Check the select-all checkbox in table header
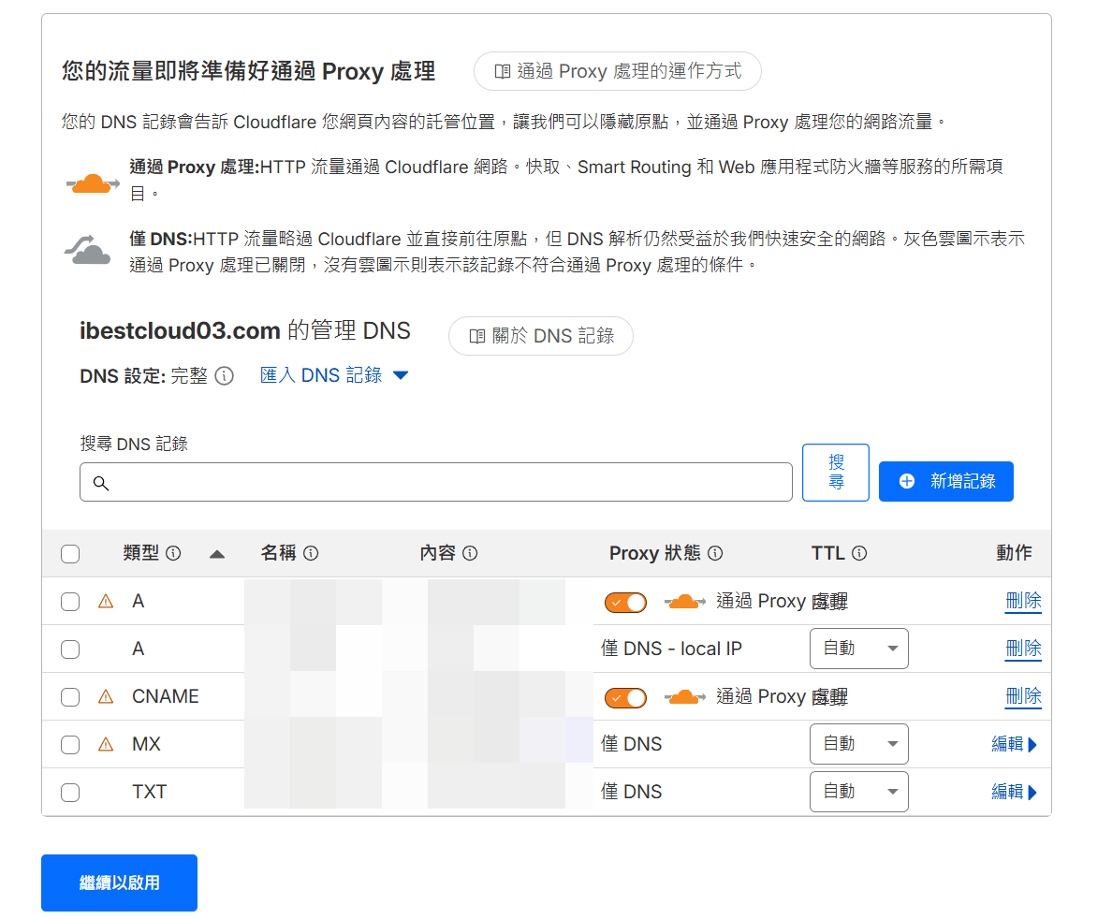Screen dimensions: 1112x919 click(70, 554)
